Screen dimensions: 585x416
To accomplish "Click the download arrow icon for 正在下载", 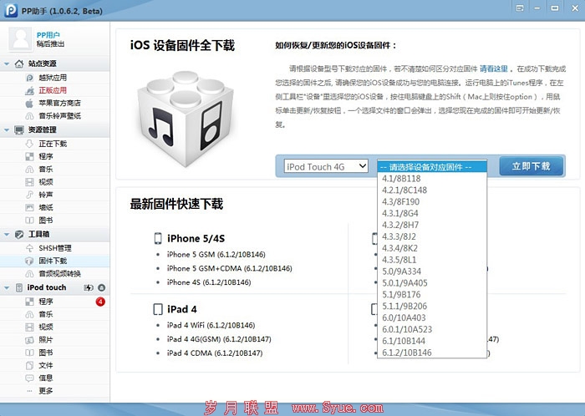I will tap(29, 144).
